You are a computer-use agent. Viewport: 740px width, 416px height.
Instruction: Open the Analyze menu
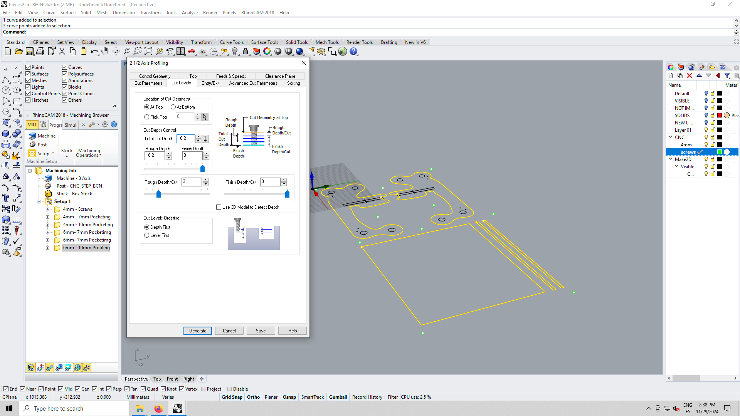(190, 13)
